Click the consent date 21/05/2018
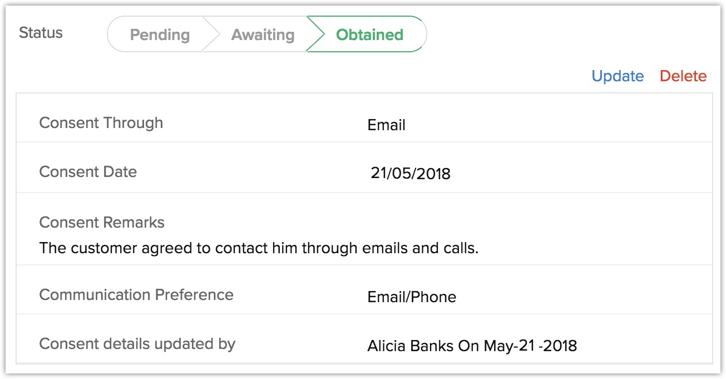Image resolution: width=726 pixels, height=379 pixels. pyautogui.click(x=411, y=174)
